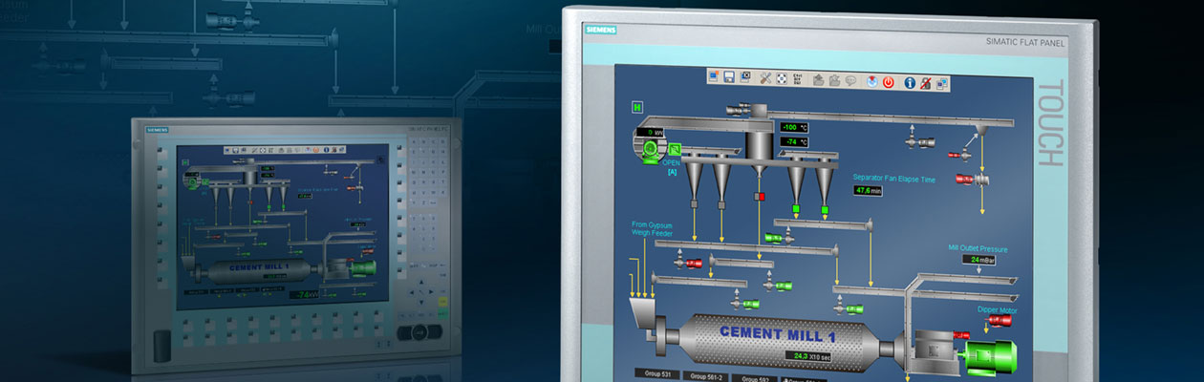Click the Group 531 button
1204x382 pixels.
(x=657, y=373)
